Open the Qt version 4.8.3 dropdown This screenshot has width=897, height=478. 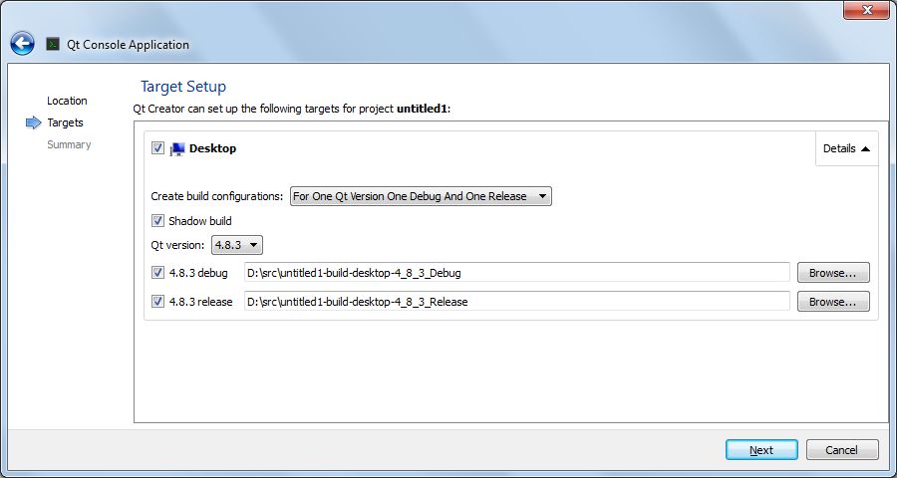237,245
